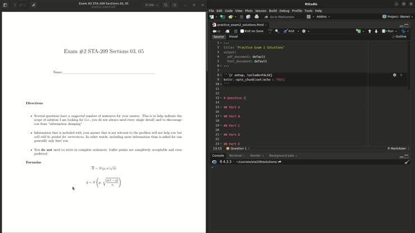Open the File menu
Image resolution: width=415 pixels, height=233 pixels.
tap(211, 11)
